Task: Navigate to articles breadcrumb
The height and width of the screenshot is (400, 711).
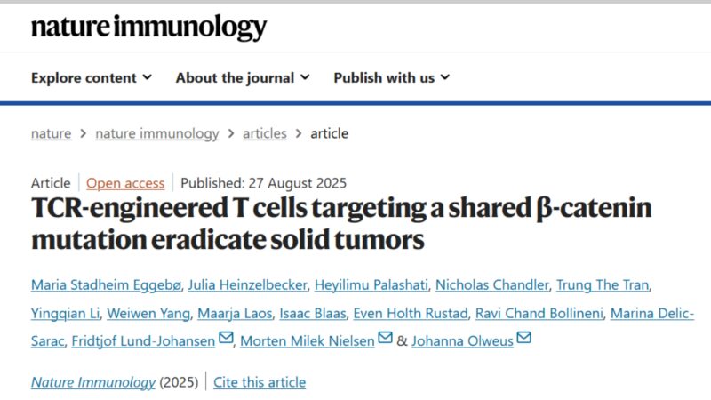Action: point(264,134)
